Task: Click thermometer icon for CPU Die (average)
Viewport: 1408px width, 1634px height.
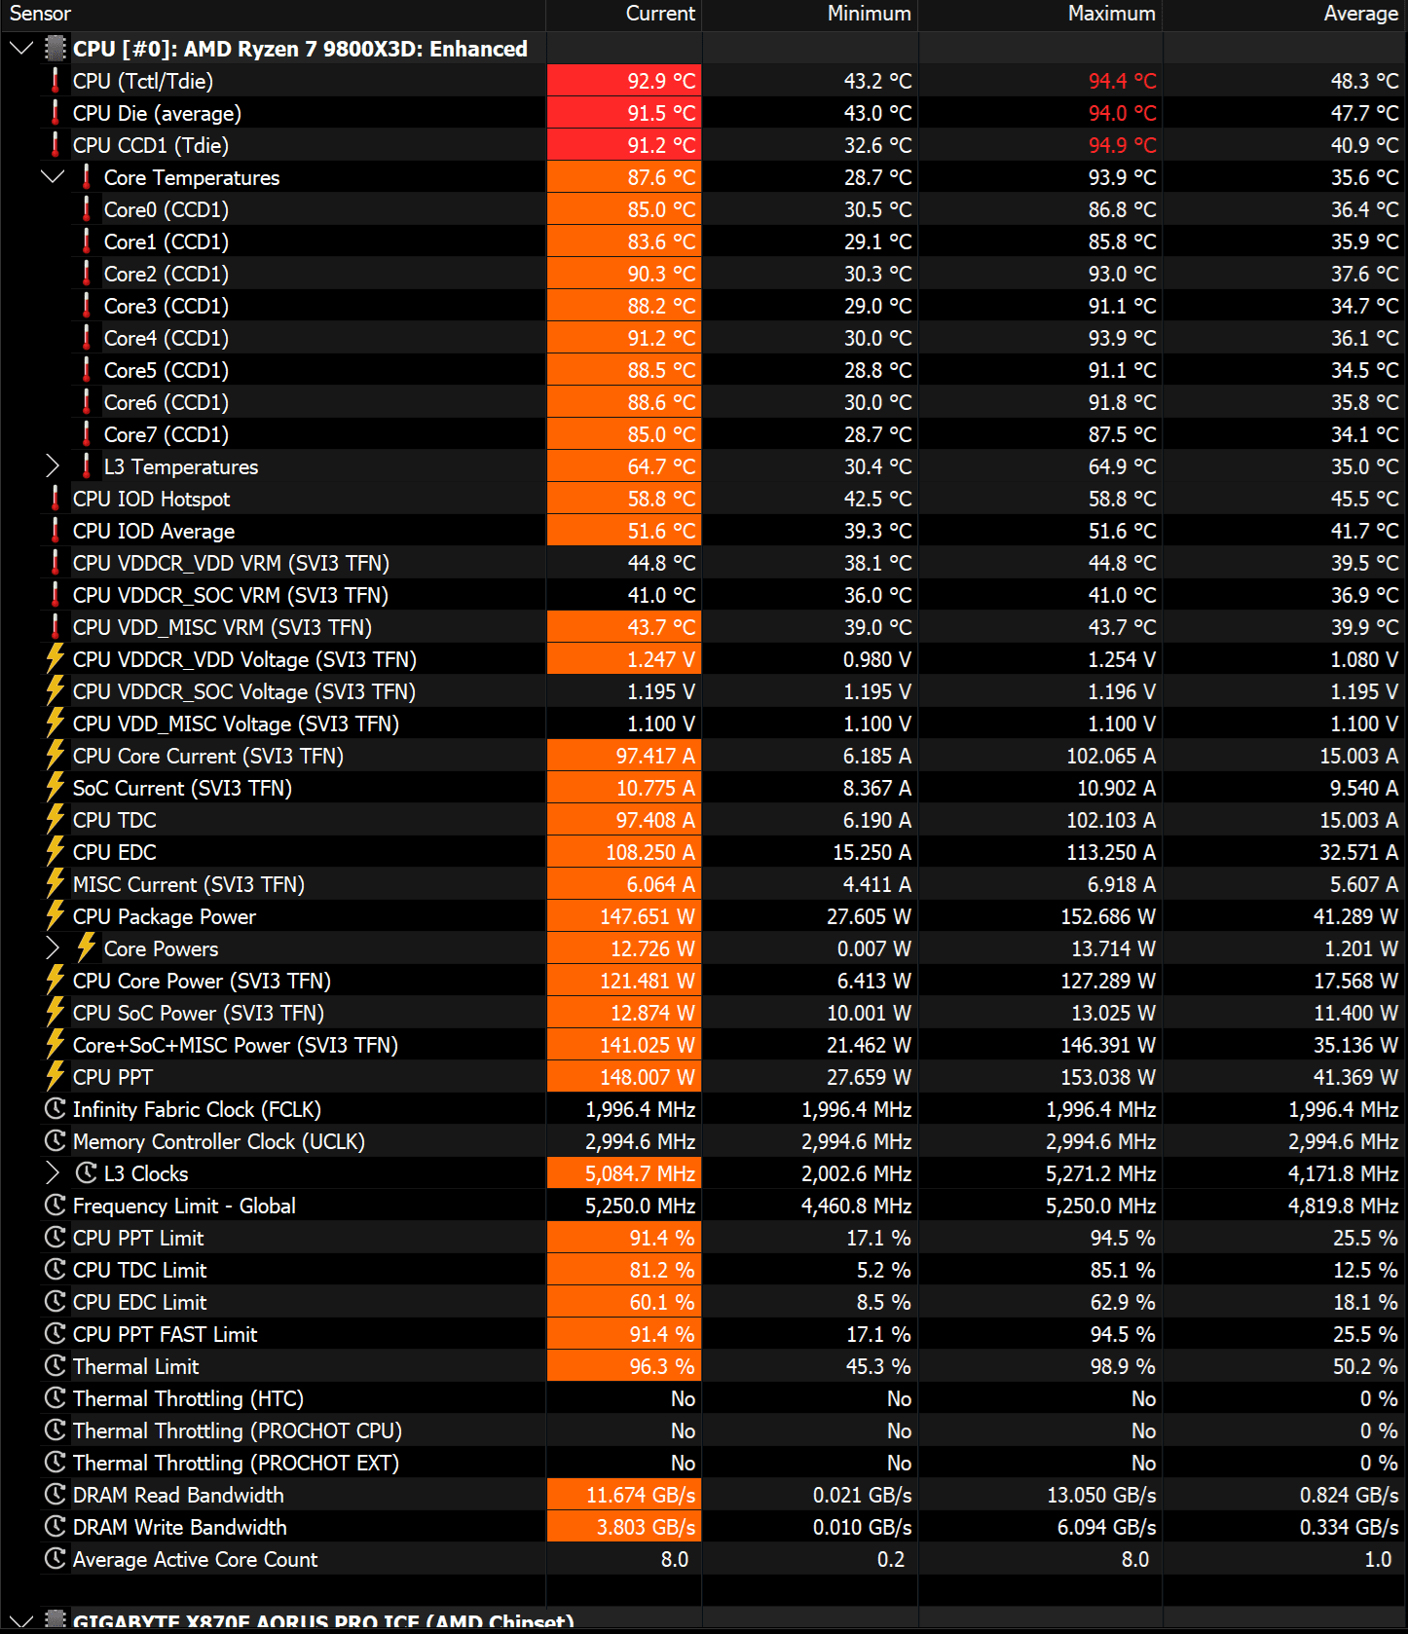Action: click(55, 113)
